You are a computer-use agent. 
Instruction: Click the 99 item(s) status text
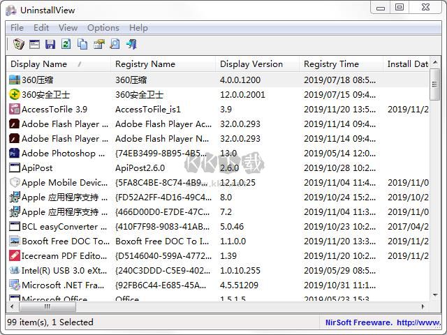coord(50,322)
